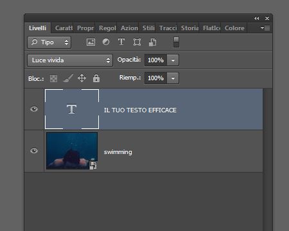
Task: Switch to the Livelli tab
Action: [38, 28]
